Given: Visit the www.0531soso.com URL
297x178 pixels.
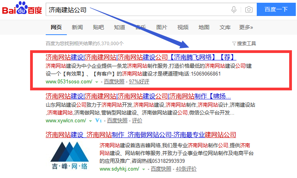Looking at the screenshot, I should [x=69, y=82].
